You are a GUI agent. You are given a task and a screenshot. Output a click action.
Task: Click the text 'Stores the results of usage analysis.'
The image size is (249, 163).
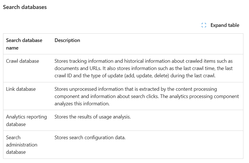click(x=93, y=117)
